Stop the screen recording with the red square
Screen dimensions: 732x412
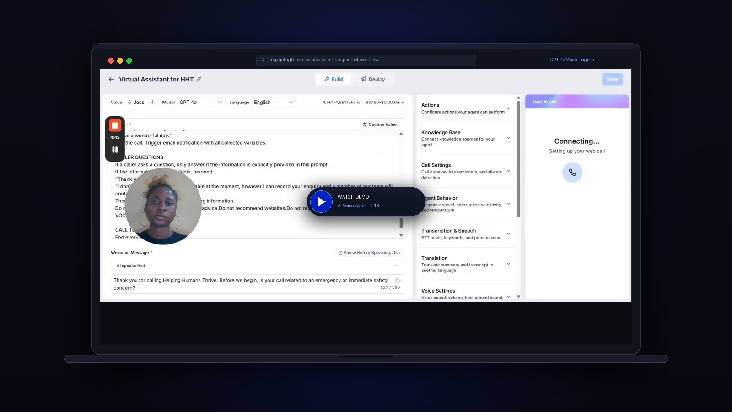115,125
